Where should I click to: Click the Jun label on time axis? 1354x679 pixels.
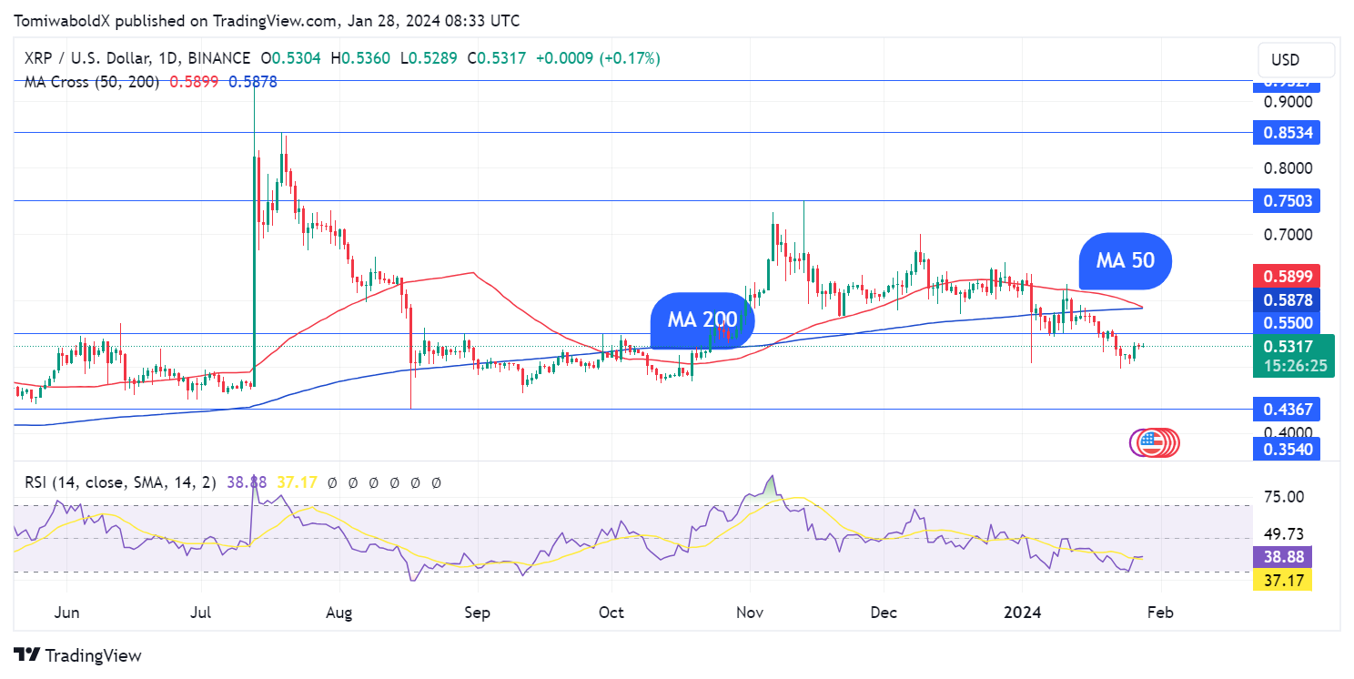pyautogui.click(x=66, y=613)
